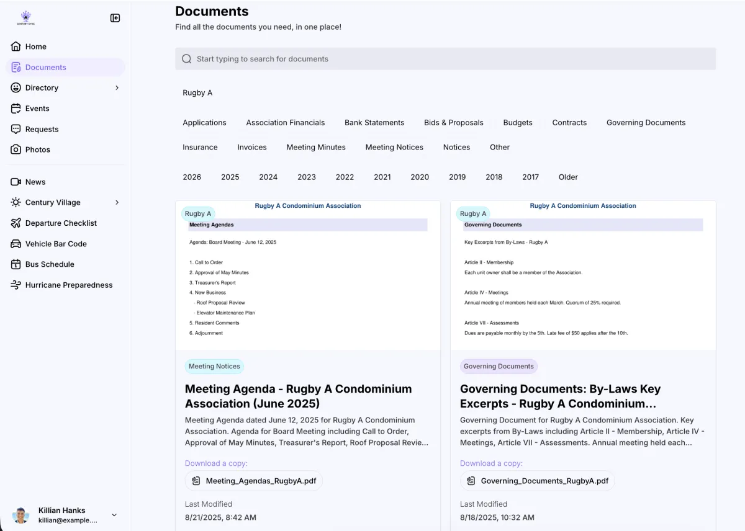745x531 pixels.
Task: Open Vehicle Bar Code car icon
Action: coord(16,244)
